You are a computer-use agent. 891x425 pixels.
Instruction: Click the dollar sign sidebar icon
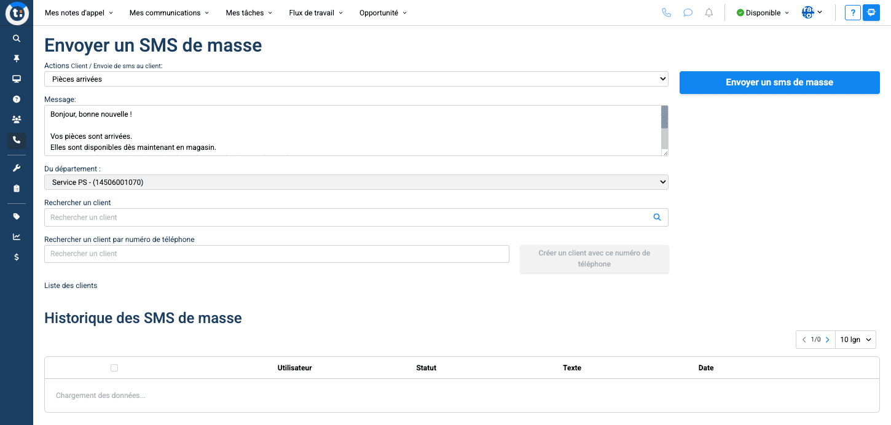pos(17,257)
